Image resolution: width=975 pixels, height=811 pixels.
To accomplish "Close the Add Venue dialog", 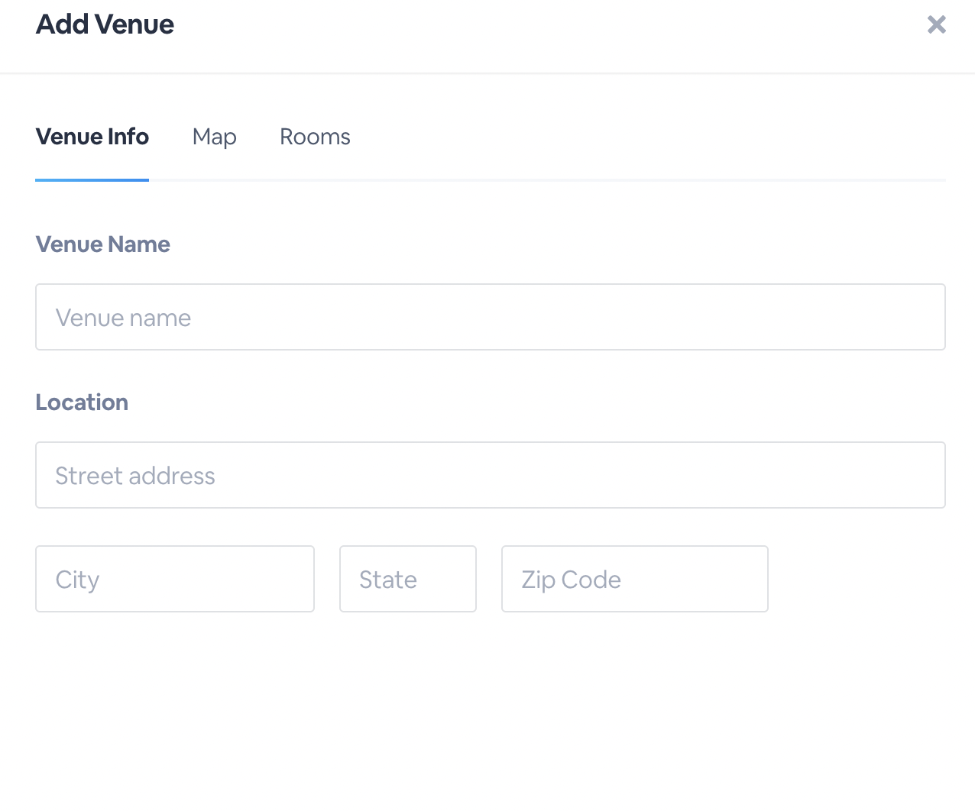I will click(x=937, y=24).
